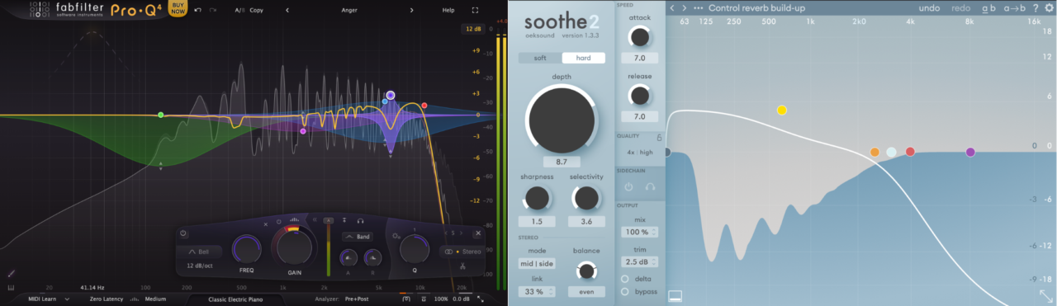The width and height of the screenshot is (1057, 306).
Task: Toggle the piano keyboard display icon
Action: pos(12,288)
